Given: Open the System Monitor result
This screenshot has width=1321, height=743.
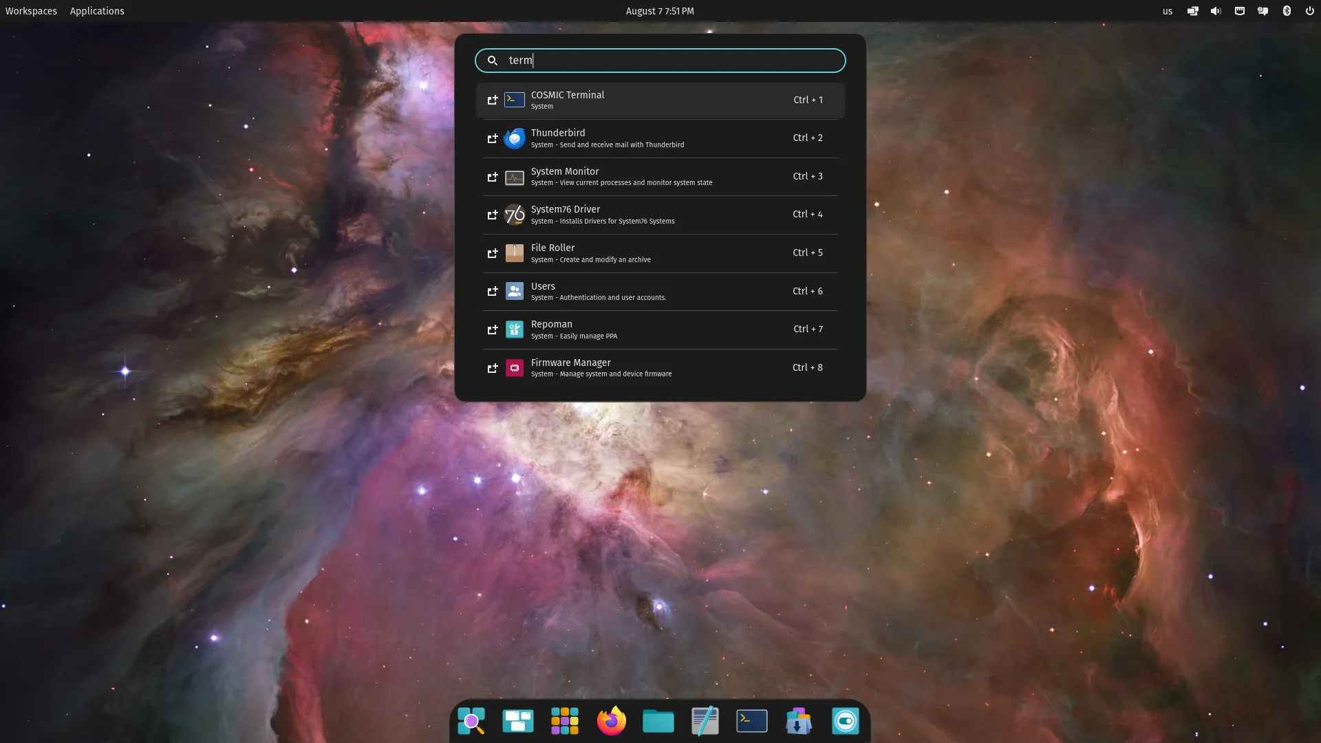Looking at the screenshot, I should point(660,177).
